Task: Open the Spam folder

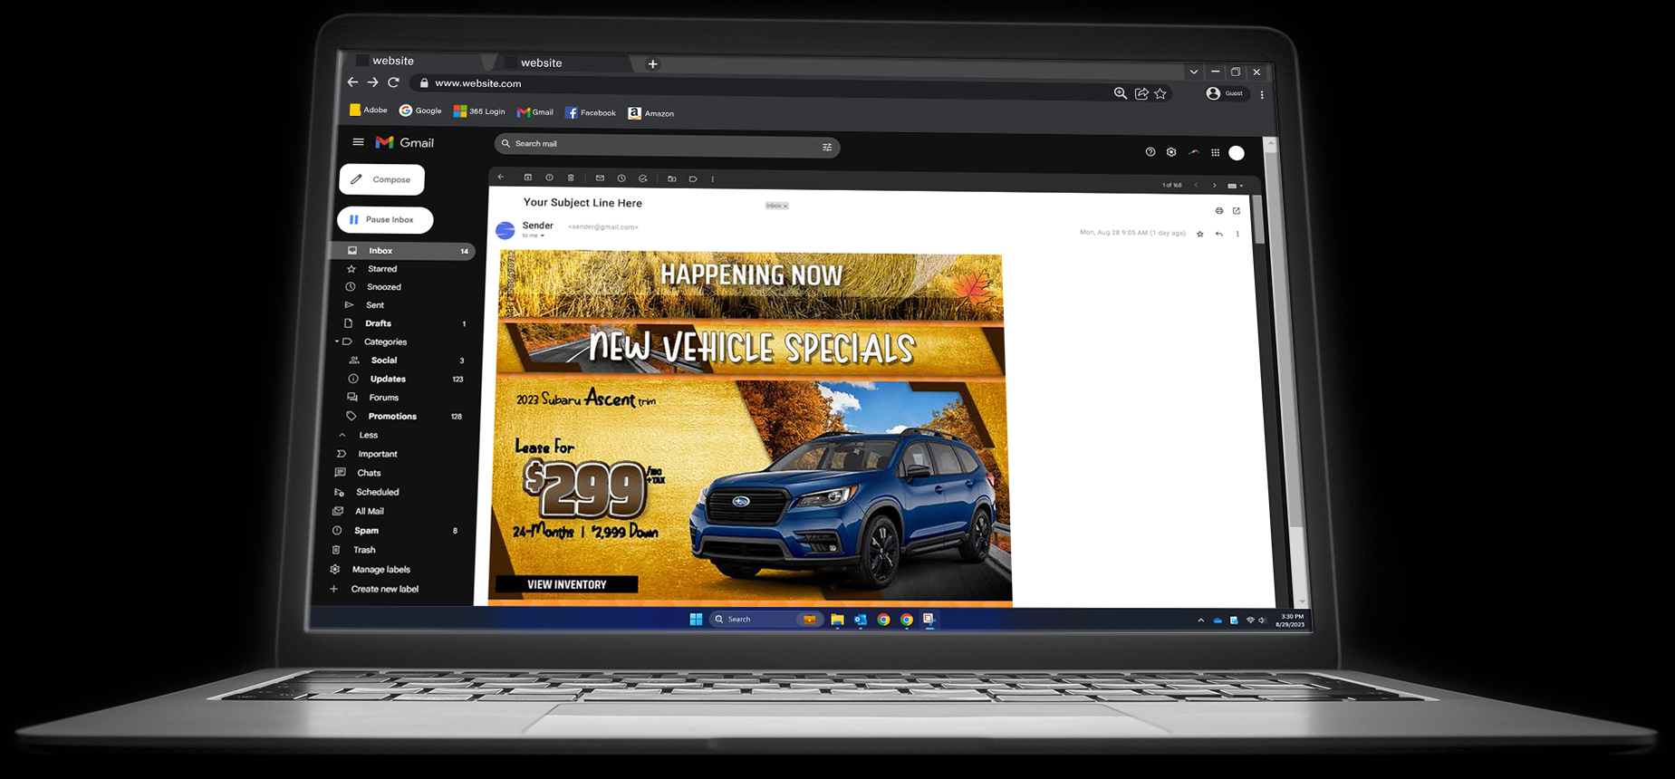Action: (x=366, y=531)
